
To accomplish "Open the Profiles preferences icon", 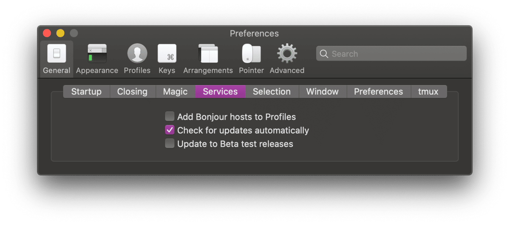I will coord(137,54).
